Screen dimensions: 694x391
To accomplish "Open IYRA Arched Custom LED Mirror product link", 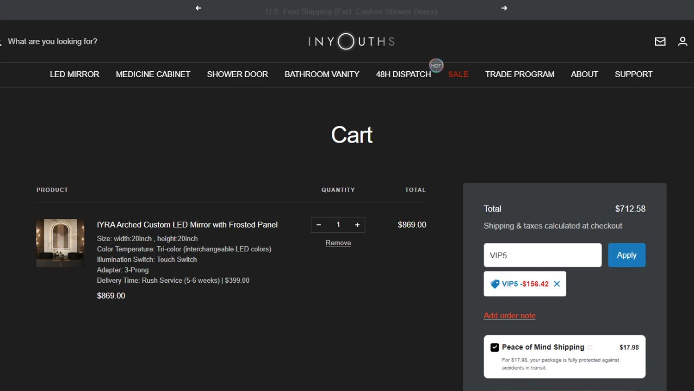I will tap(187, 225).
